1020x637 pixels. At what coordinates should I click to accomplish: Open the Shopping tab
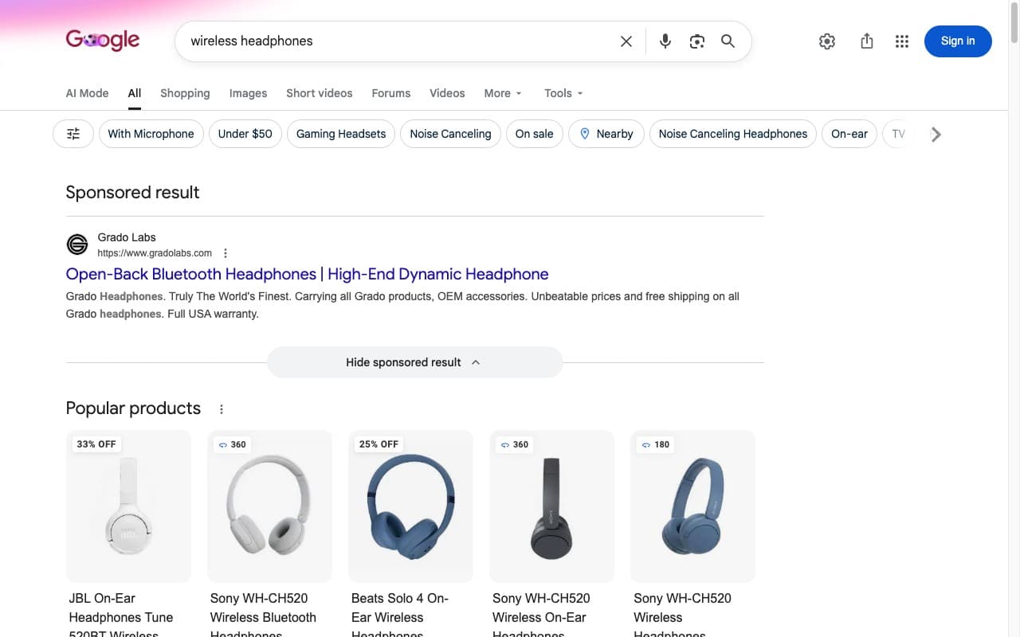(x=185, y=93)
